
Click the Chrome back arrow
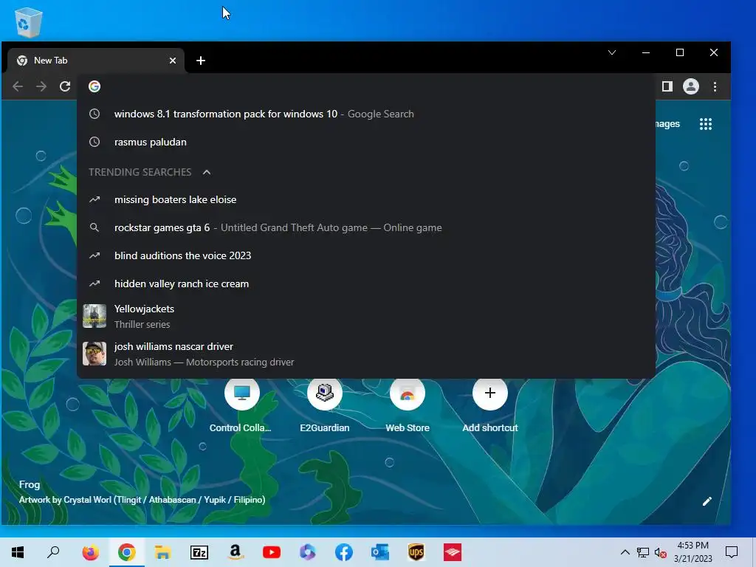tap(18, 87)
